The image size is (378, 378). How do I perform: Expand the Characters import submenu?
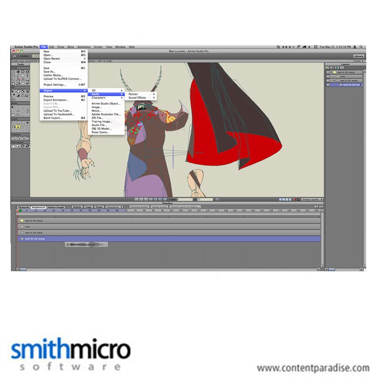106,98
